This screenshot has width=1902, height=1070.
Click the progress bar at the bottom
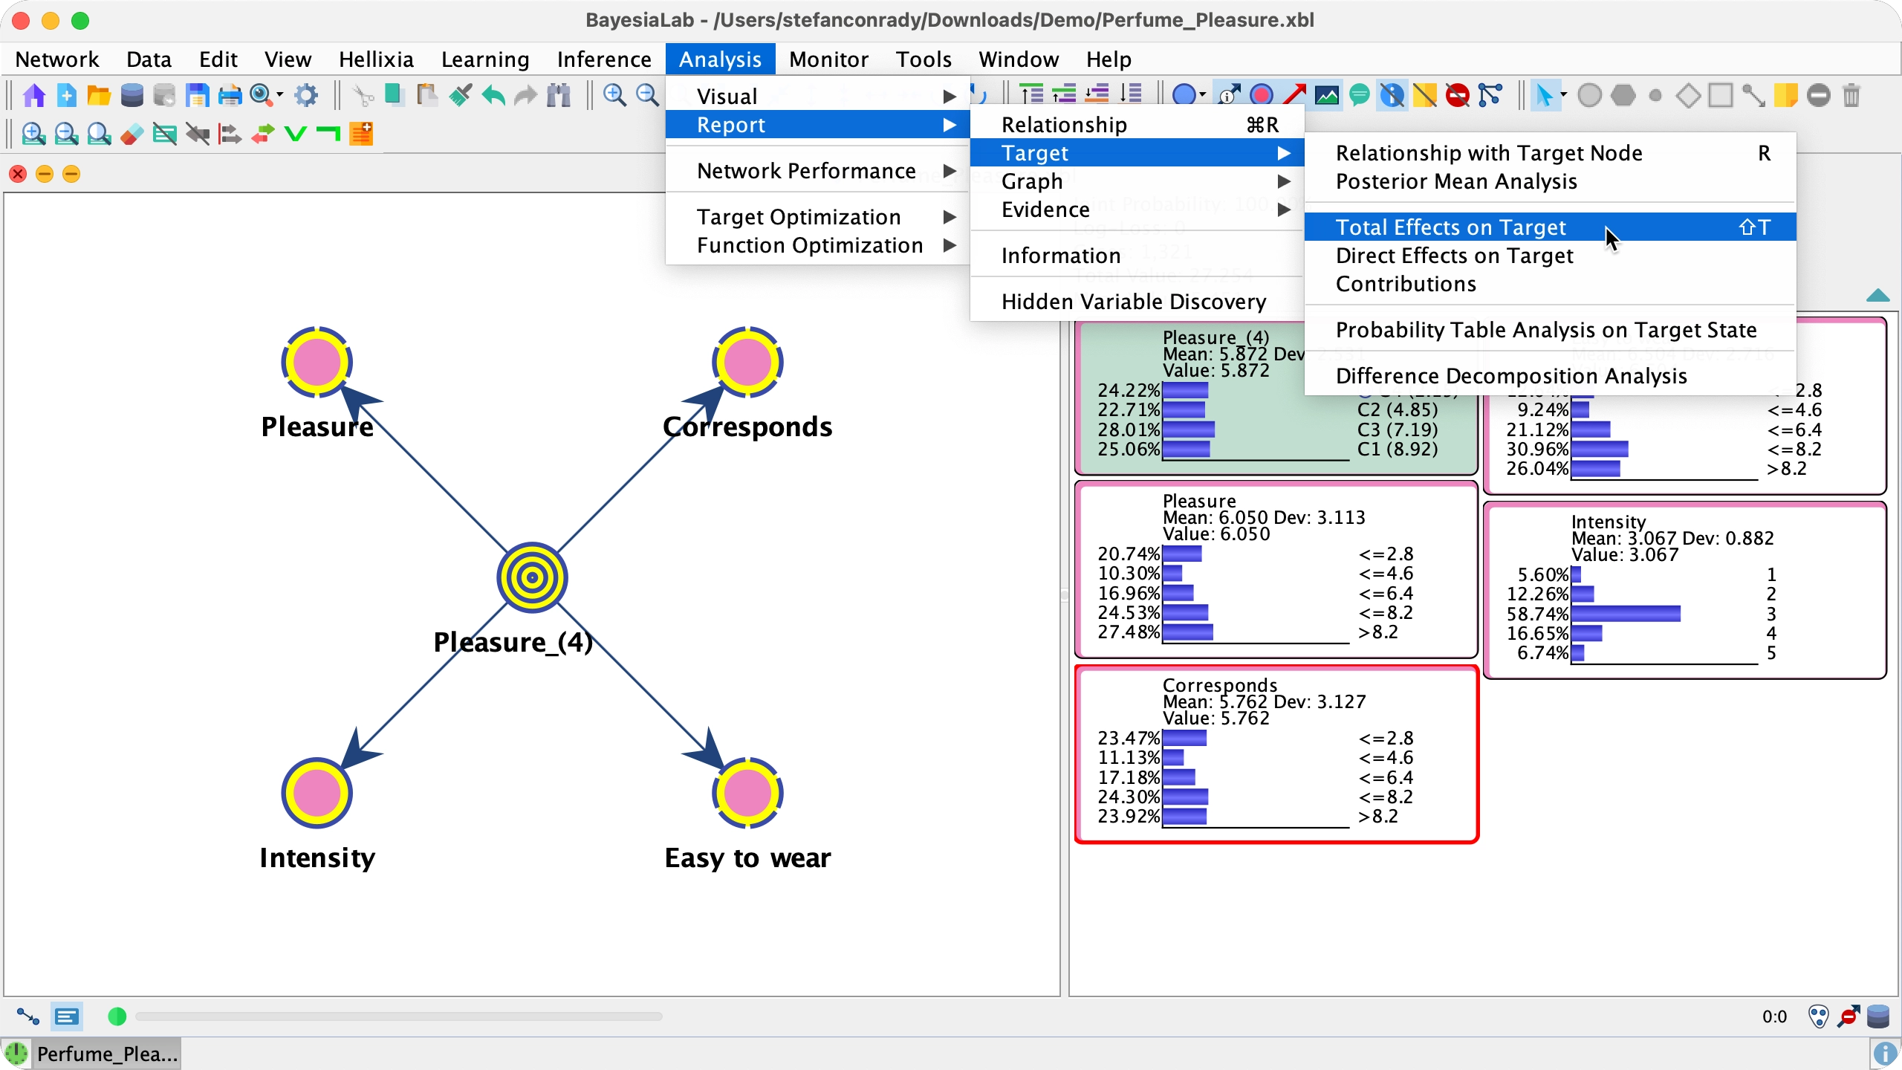(x=398, y=1016)
